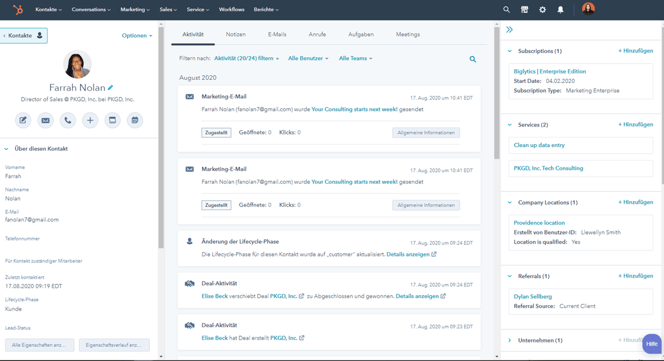Collapse the Subscriptions section chevron
The image size is (664, 361).
click(510, 51)
